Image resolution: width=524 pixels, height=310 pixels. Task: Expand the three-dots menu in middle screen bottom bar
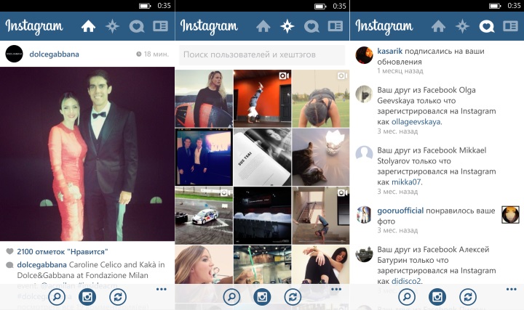pyautogui.click(x=336, y=290)
